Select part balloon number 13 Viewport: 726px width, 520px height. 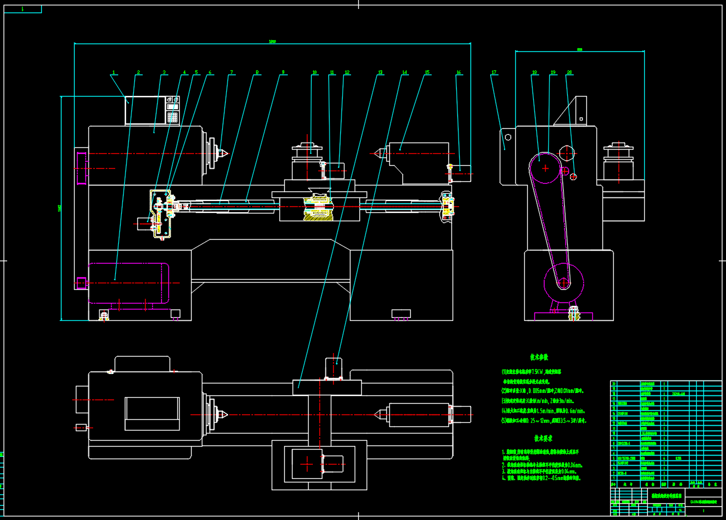(x=380, y=72)
